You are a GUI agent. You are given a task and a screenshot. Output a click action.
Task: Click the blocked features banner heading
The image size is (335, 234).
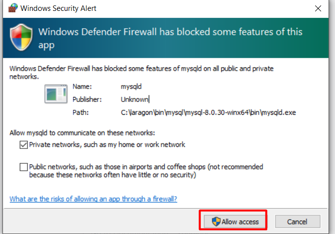point(170,38)
